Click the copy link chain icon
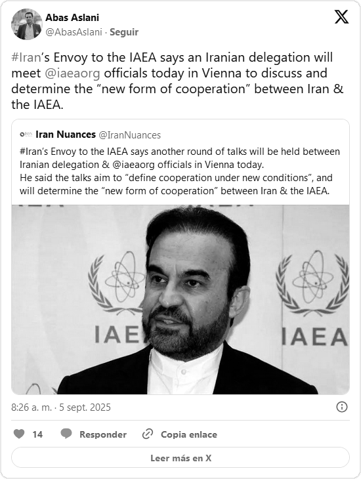Image resolution: width=361 pixels, height=479 pixels. 148,434
